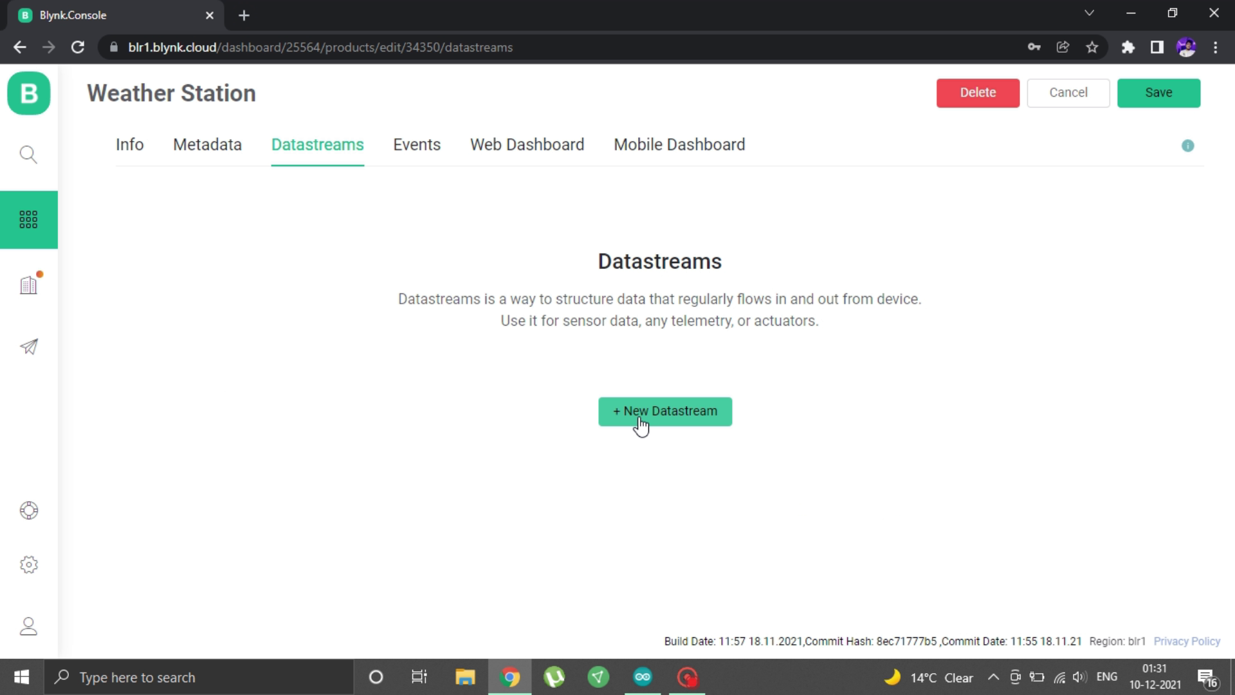Switch to the Metadata tab
The height and width of the screenshot is (695, 1235).
207,145
